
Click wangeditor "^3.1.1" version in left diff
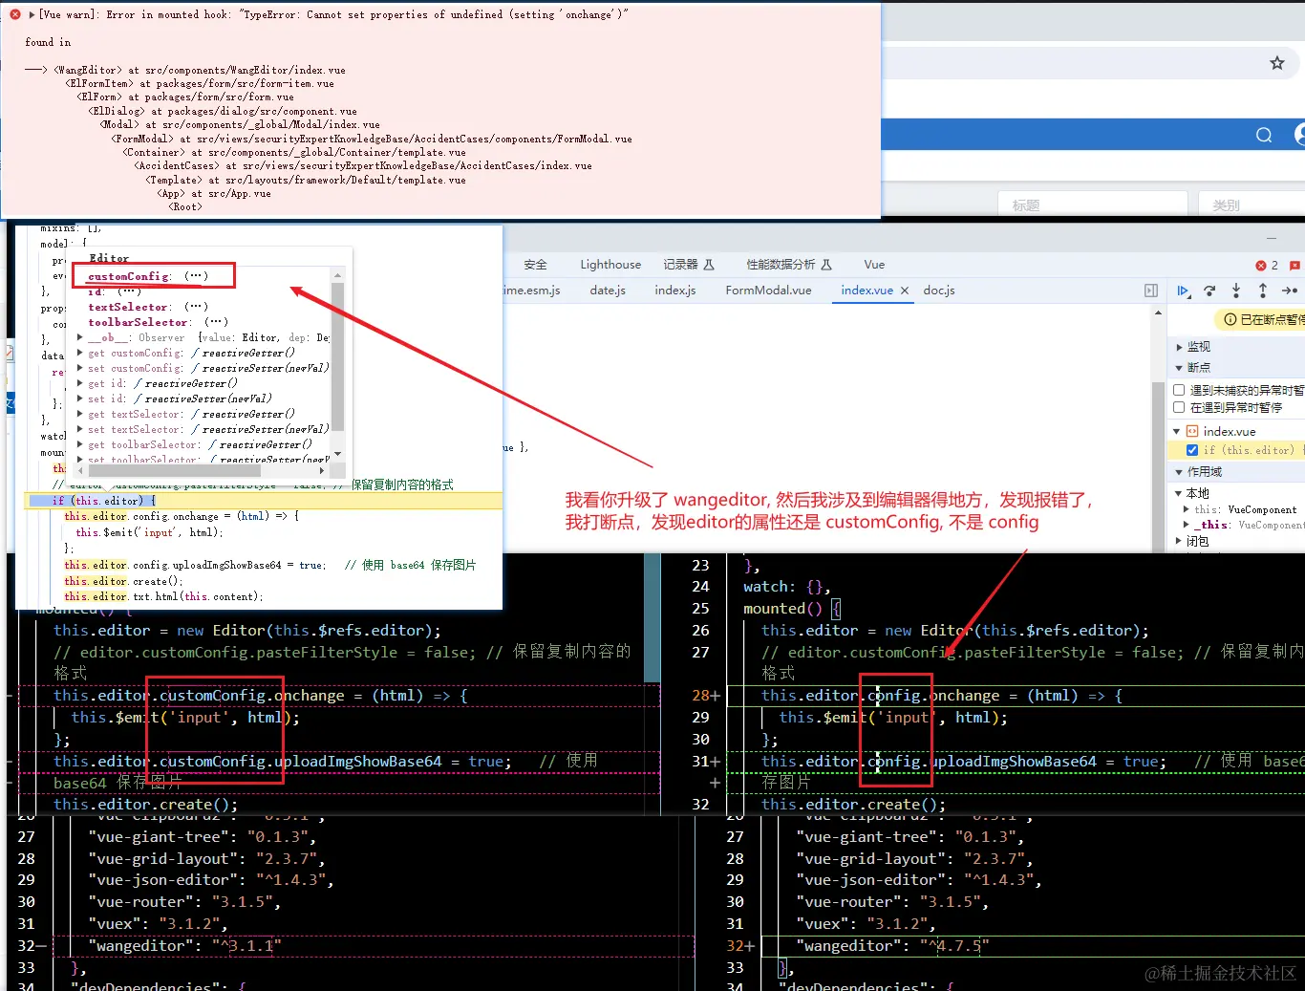coord(246,946)
